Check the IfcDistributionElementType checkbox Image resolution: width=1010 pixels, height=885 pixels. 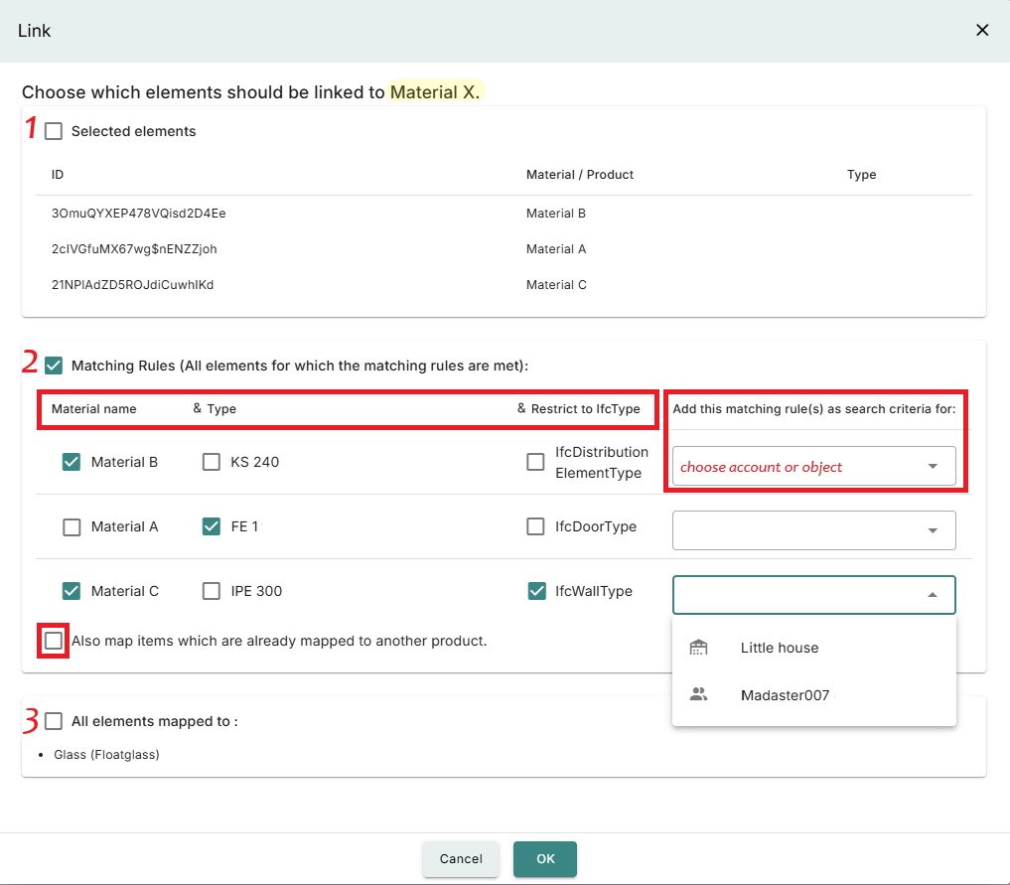tap(535, 462)
